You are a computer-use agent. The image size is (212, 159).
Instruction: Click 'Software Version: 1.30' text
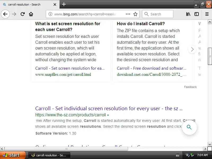(x=56, y=133)
